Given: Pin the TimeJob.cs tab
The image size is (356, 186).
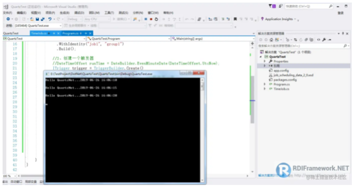Looking at the screenshot, I should click(x=54, y=34).
